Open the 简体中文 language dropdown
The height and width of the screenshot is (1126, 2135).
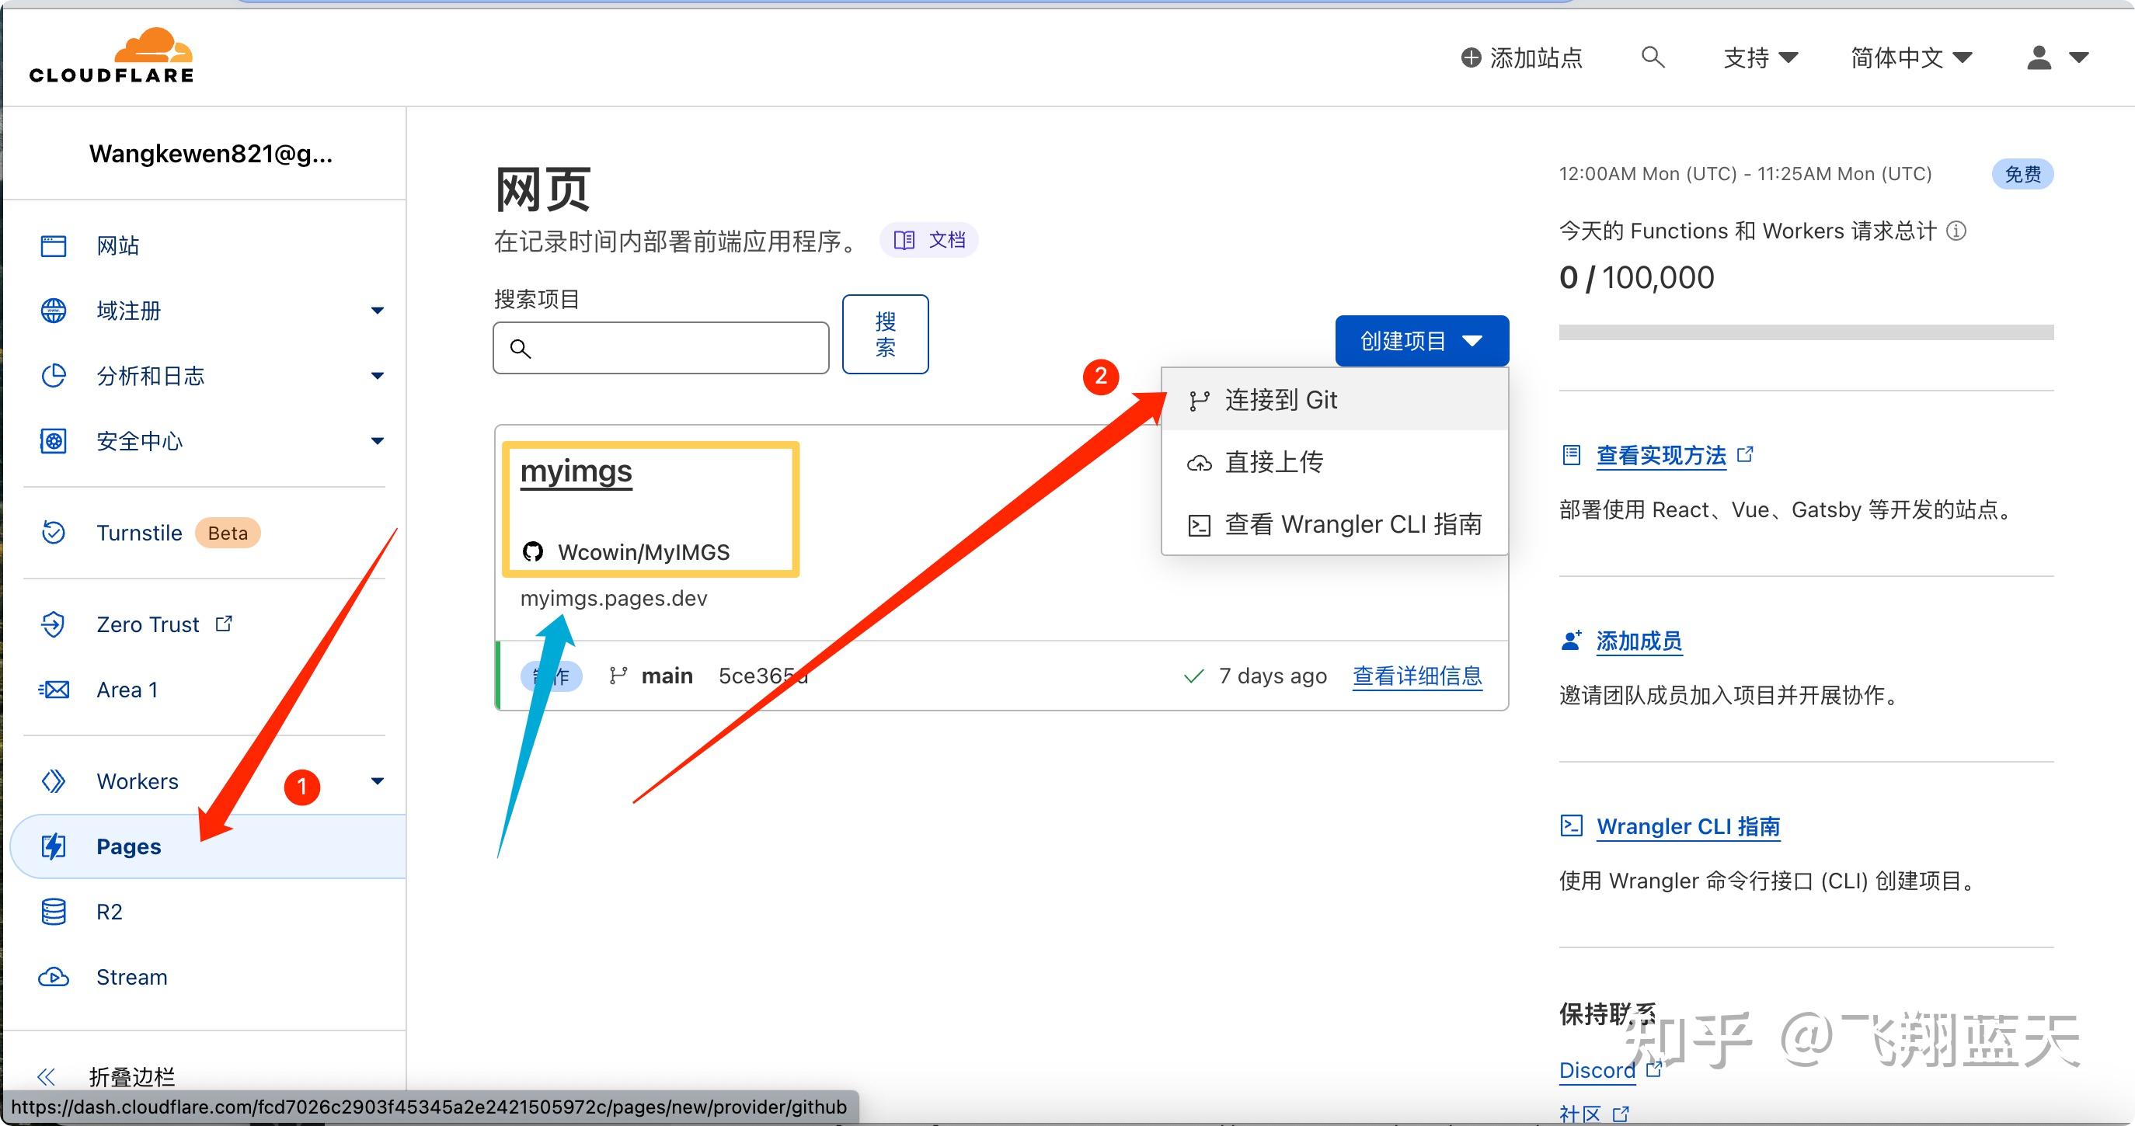1911,57
